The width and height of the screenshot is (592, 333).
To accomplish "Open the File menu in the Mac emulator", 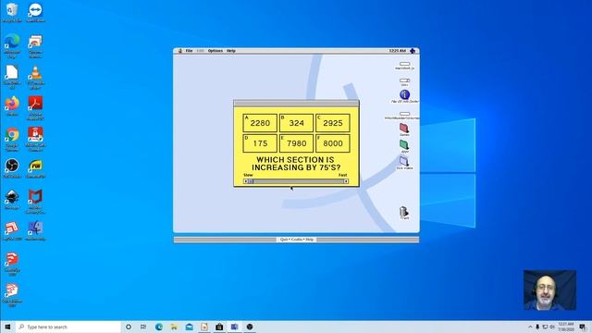I will click(189, 51).
